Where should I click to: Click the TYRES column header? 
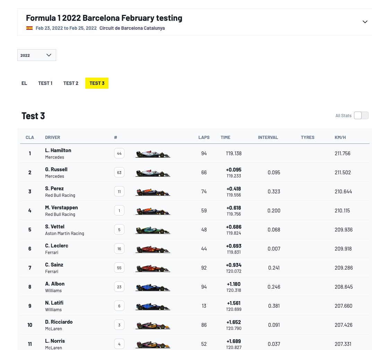[x=308, y=138]
